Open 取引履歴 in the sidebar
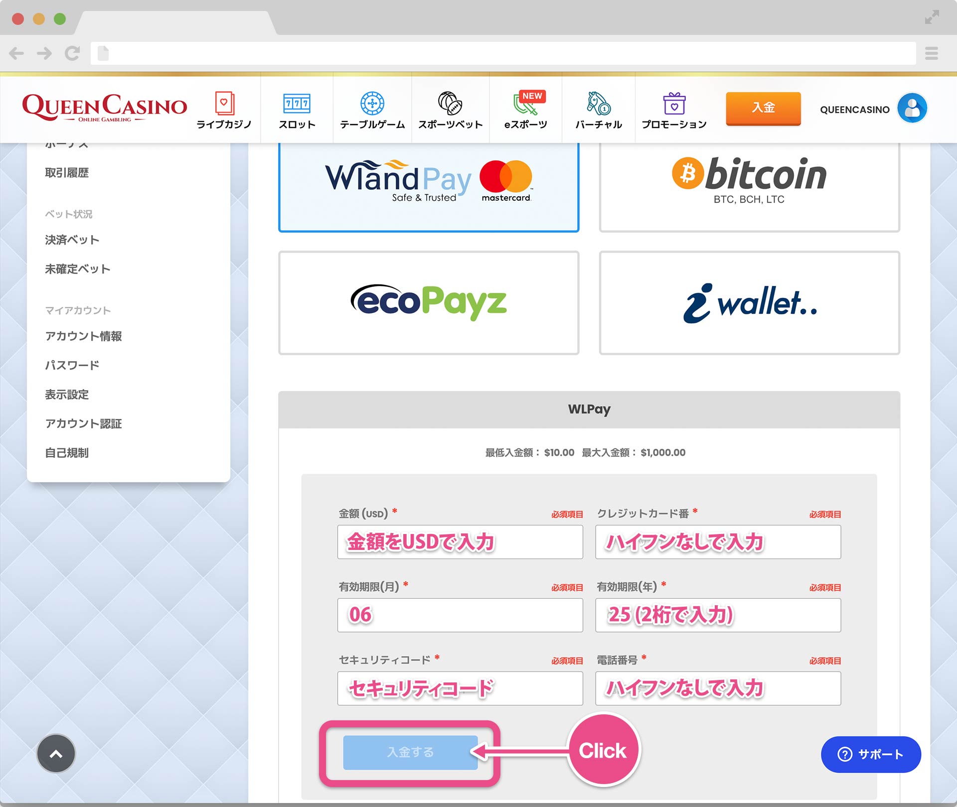 67,173
